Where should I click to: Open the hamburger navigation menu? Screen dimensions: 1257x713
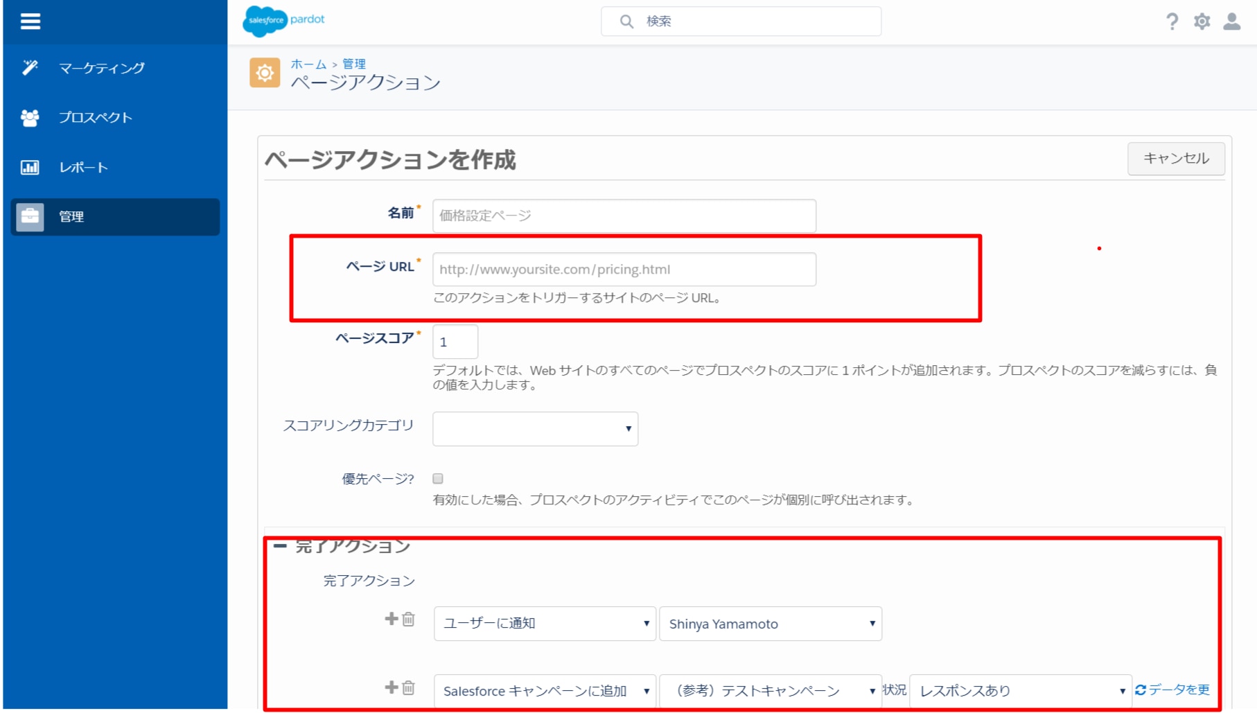point(30,21)
